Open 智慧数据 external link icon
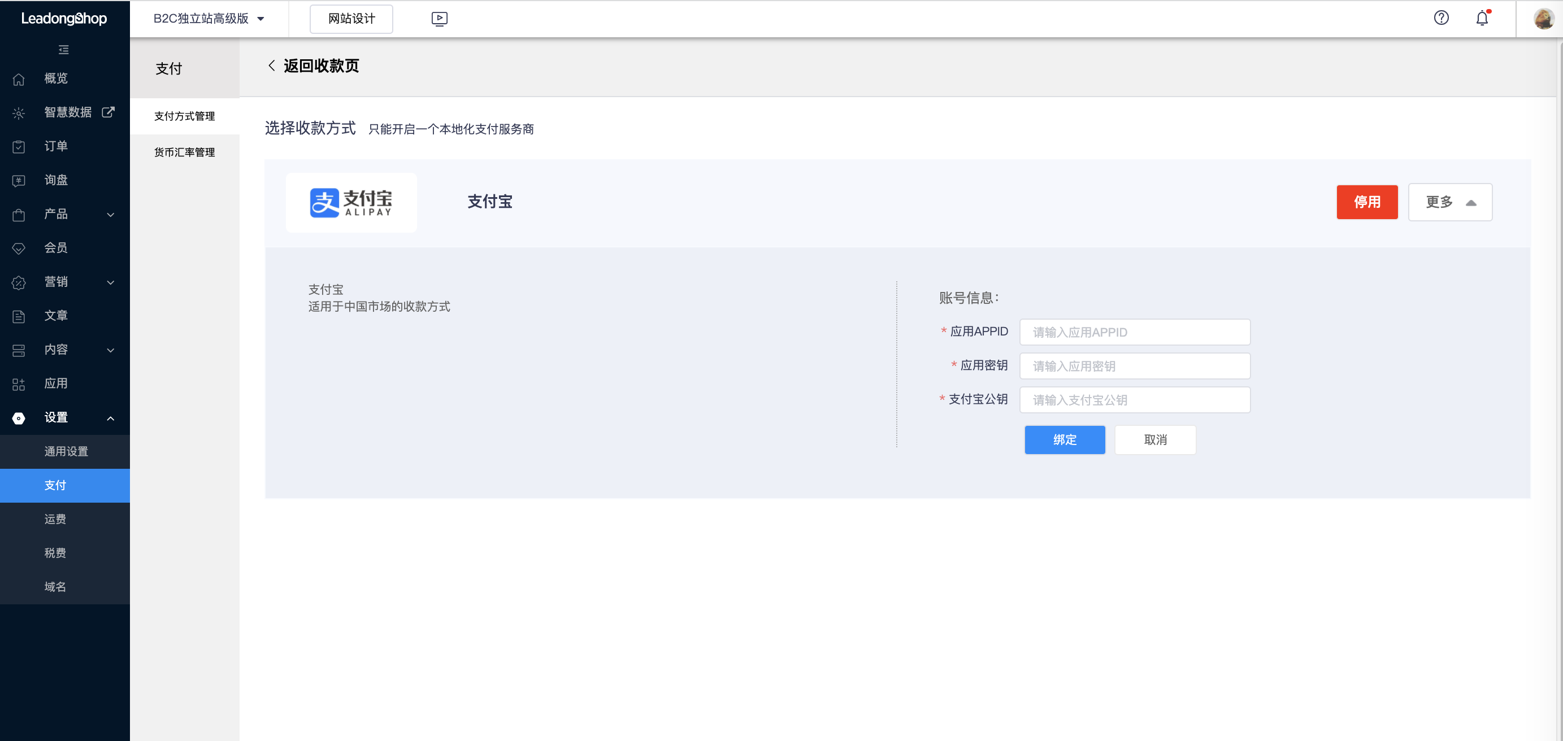This screenshot has height=741, width=1563. pos(108,112)
